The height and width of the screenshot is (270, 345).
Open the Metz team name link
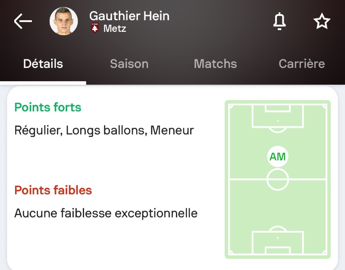click(x=115, y=29)
